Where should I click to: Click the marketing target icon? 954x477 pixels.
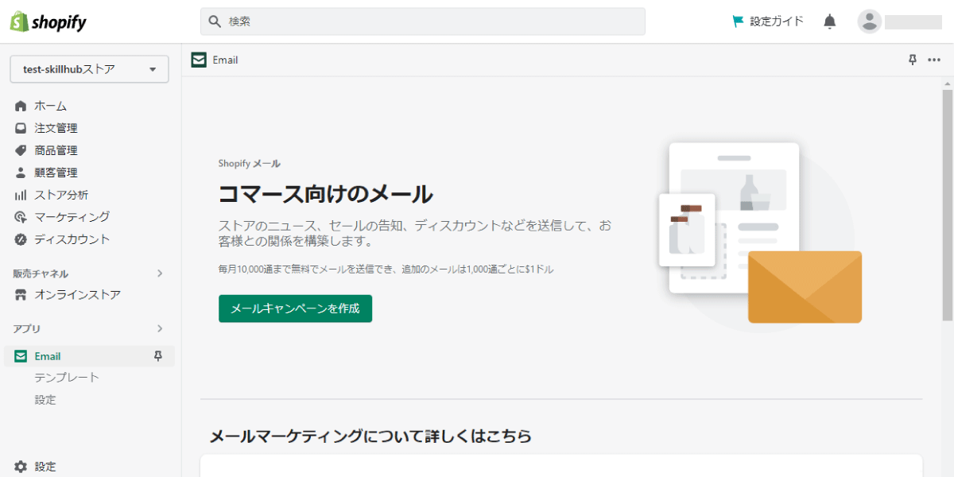pyautogui.click(x=21, y=217)
